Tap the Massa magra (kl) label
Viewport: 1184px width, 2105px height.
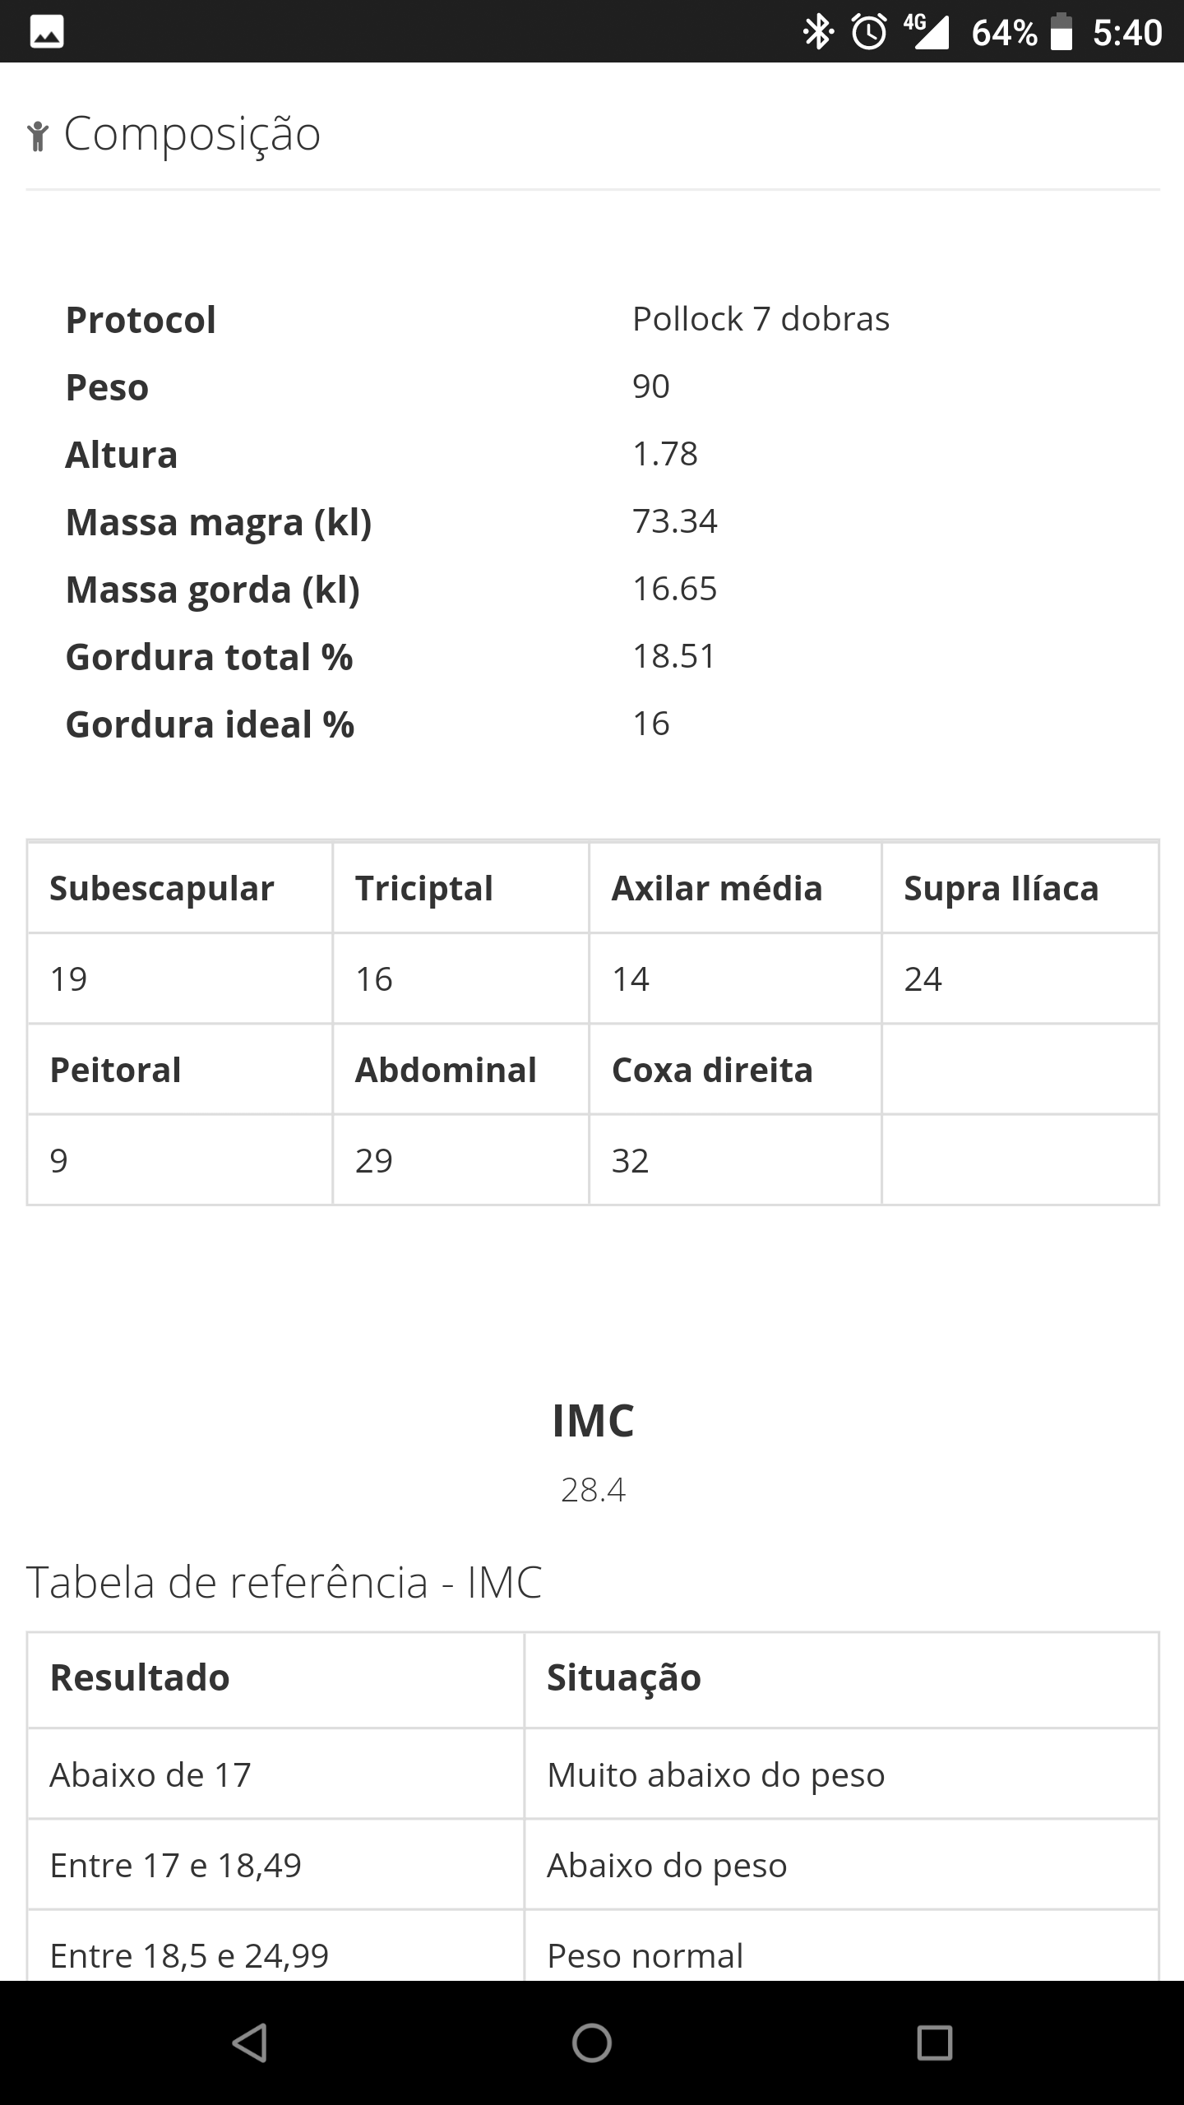click(219, 522)
